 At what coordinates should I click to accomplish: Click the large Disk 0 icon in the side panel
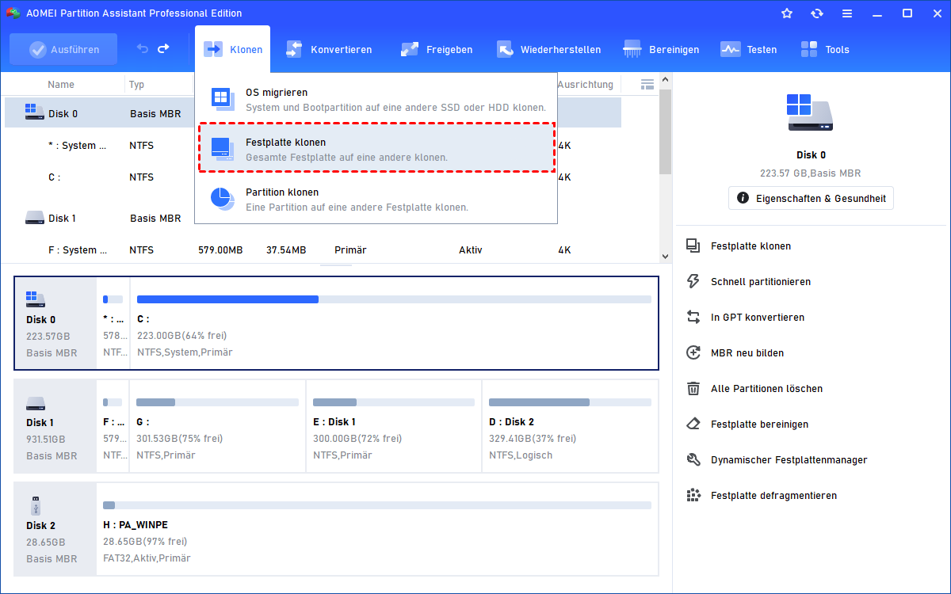(810, 112)
